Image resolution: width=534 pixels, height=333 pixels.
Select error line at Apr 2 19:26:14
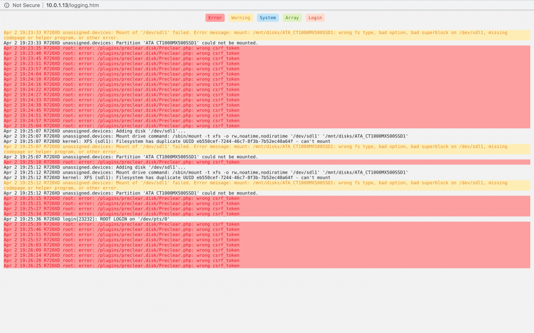[x=267, y=255]
